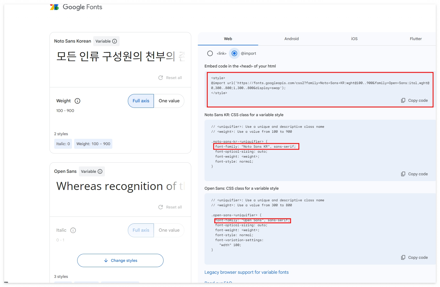Click Reset all icon for Noto Sans Korean

coord(161,78)
